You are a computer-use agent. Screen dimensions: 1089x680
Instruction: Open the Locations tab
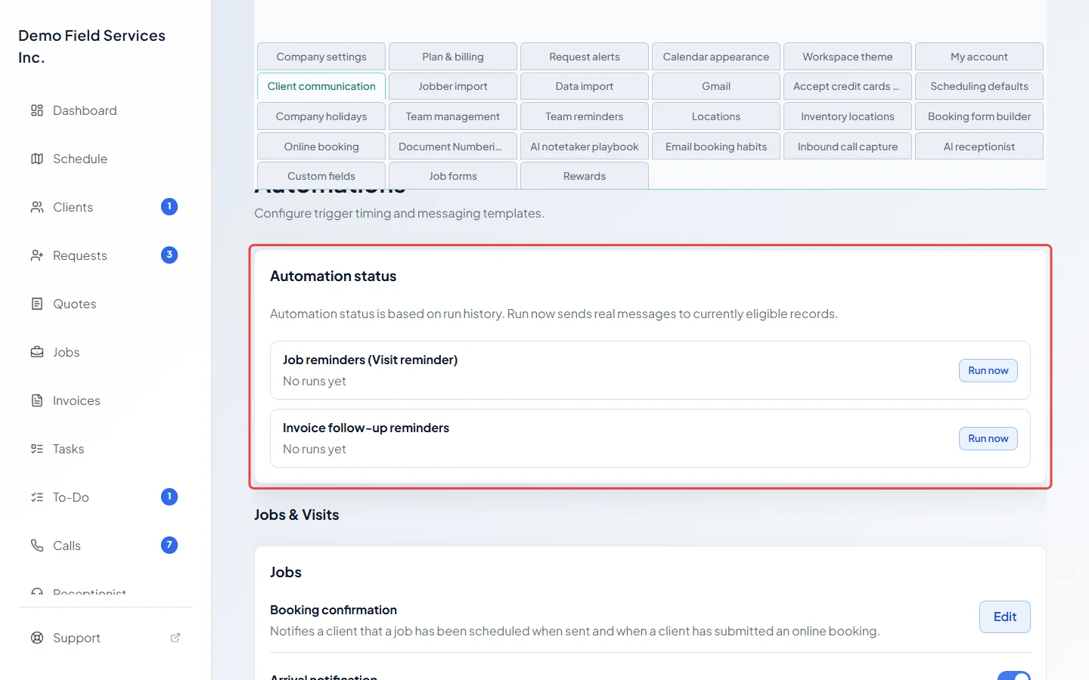pos(716,116)
